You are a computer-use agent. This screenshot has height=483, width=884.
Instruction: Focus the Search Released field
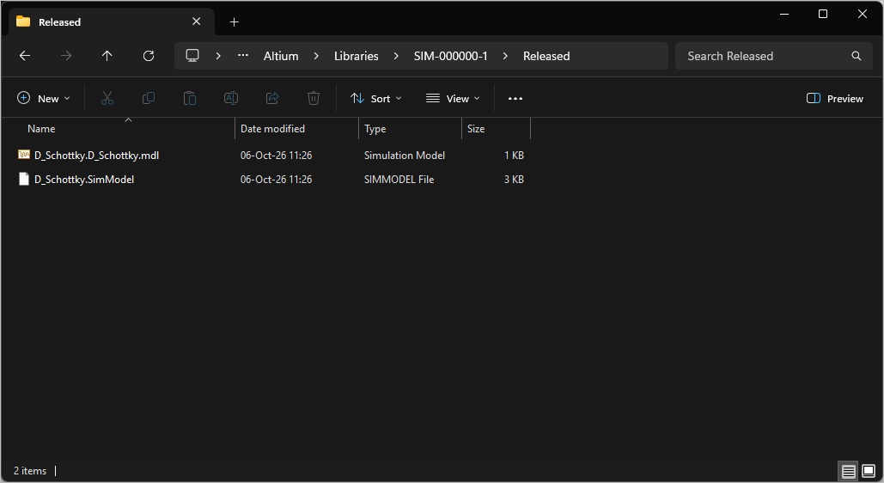[773, 56]
